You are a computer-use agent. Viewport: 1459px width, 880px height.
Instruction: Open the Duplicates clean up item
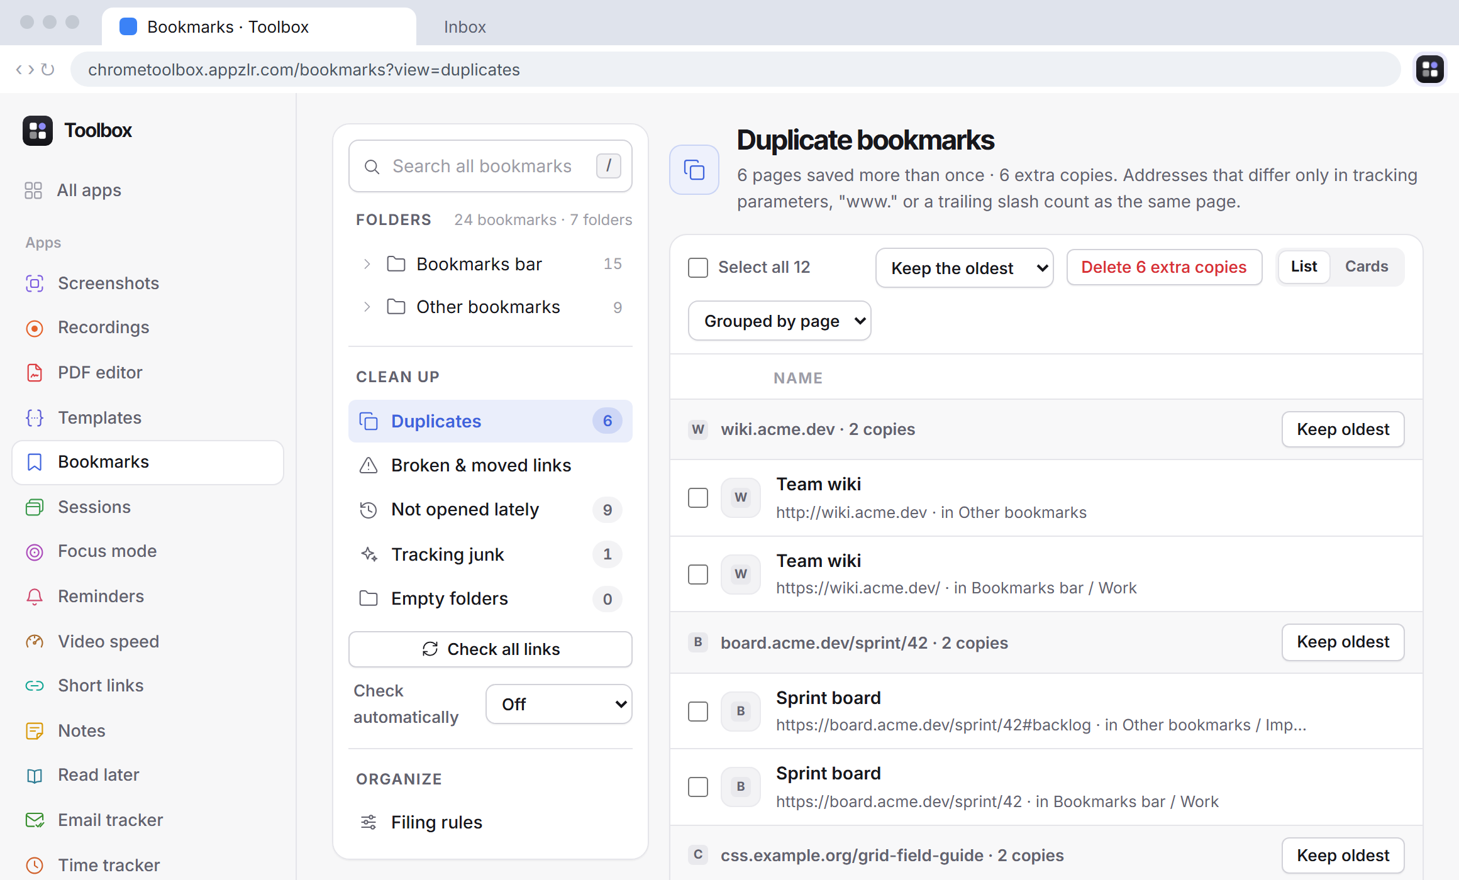491,421
